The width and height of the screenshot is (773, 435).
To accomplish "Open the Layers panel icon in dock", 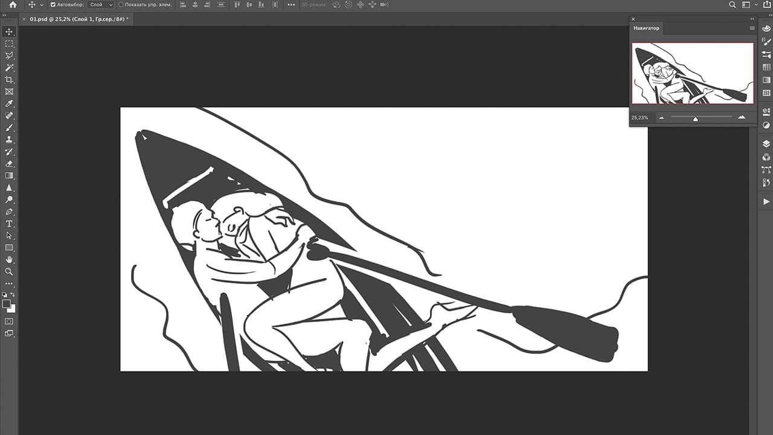I will point(766,143).
